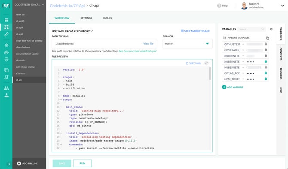Click the View file link
The image size is (288, 169).
pyautogui.click(x=148, y=44)
